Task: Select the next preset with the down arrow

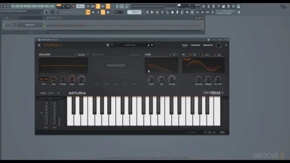Action: click(x=152, y=45)
